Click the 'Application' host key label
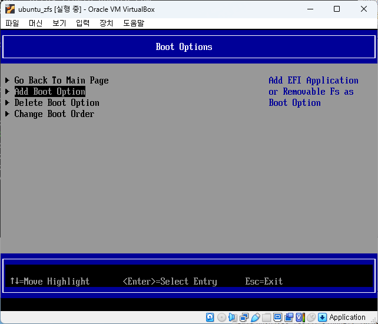The height and width of the screenshot is (324, 378). [347, 318]
